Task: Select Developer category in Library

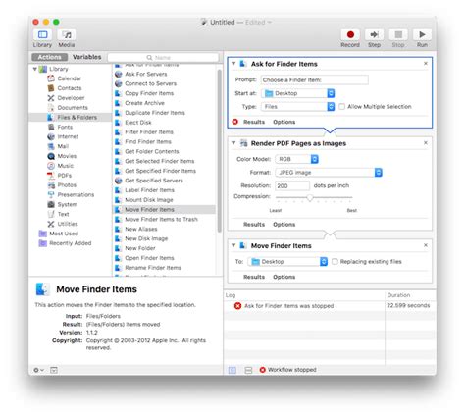Action: [x=71, y=98]
